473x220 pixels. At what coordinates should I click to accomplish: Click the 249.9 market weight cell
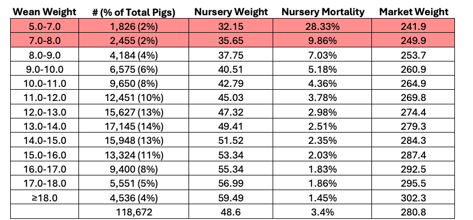point(413,40)
